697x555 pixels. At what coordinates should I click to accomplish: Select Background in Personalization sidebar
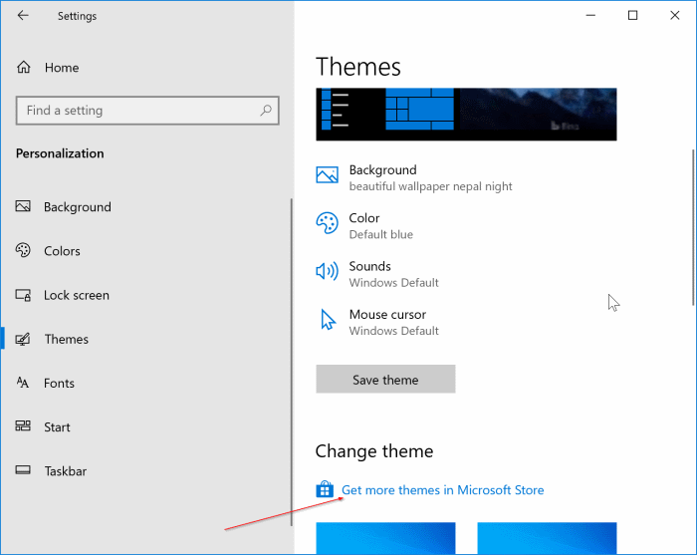pyautogui.click(x=145, y=207)
